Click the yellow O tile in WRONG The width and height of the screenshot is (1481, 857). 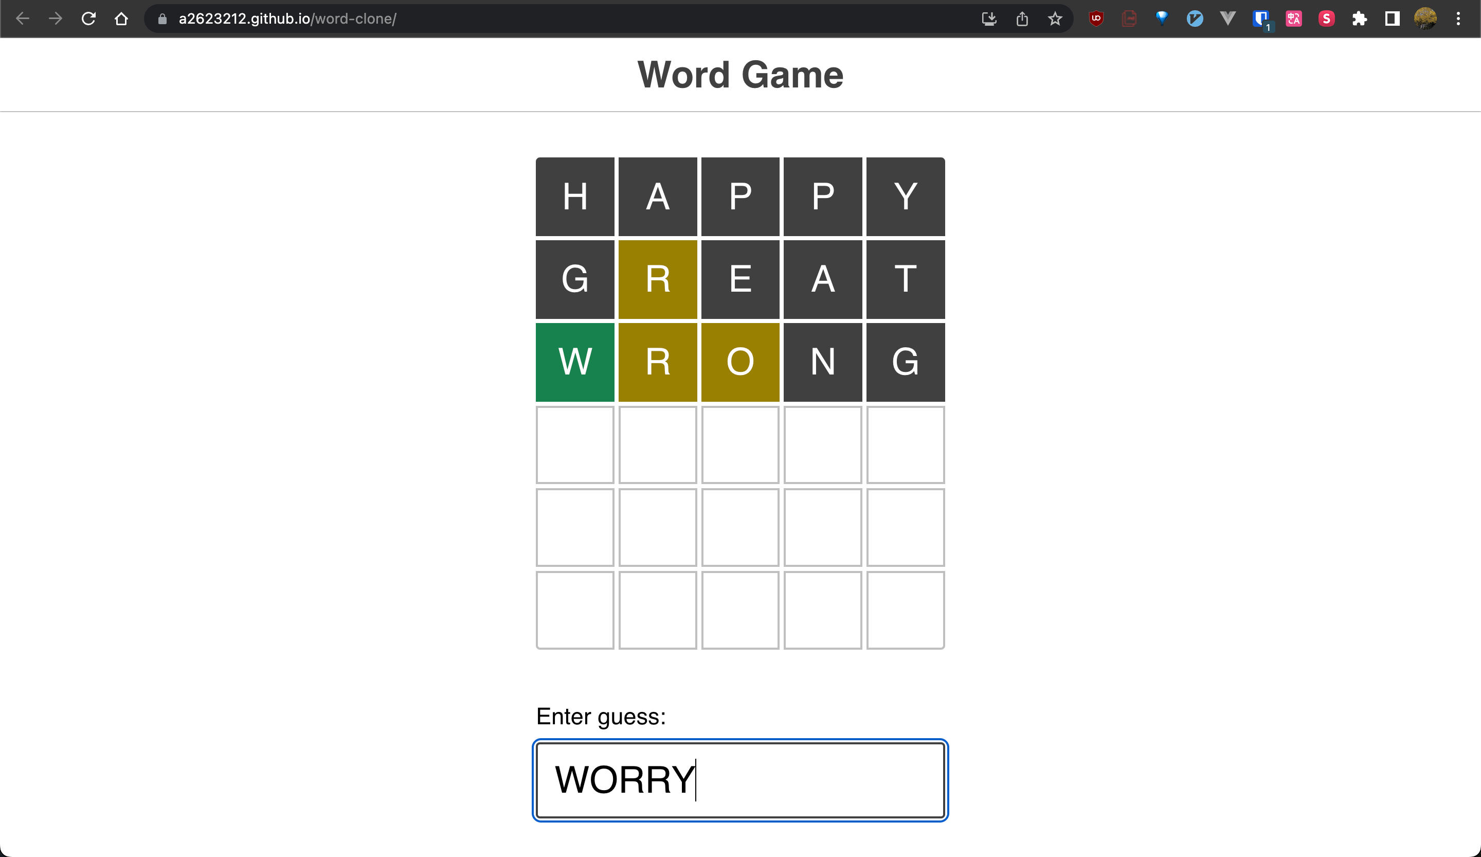coord(740,362)
